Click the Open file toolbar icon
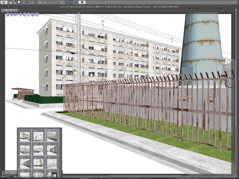This screenshot has height=179, width=239. click(x=15, y=3)
